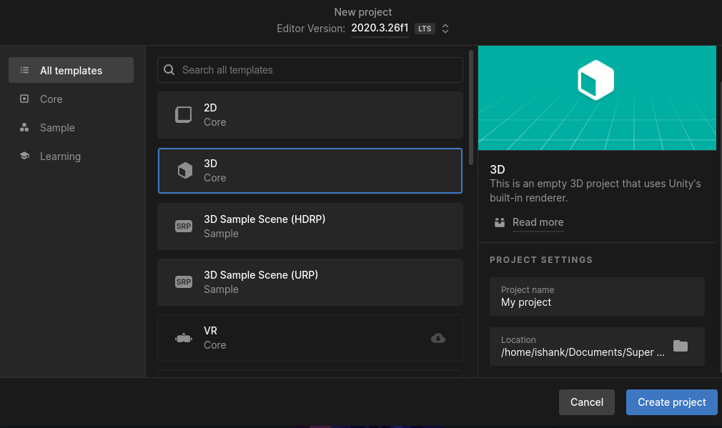Click the template list scrollbar

pos(470,107)
